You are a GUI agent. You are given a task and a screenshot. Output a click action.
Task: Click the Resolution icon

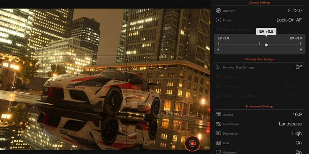218,133
